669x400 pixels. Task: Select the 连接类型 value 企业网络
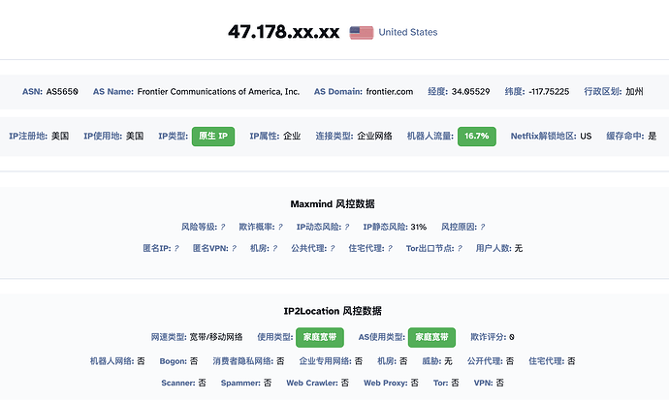(x=374, y=137)
